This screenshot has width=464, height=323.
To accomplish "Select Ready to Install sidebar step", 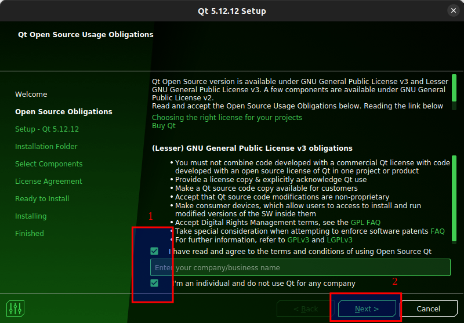I will pos(42,198).
